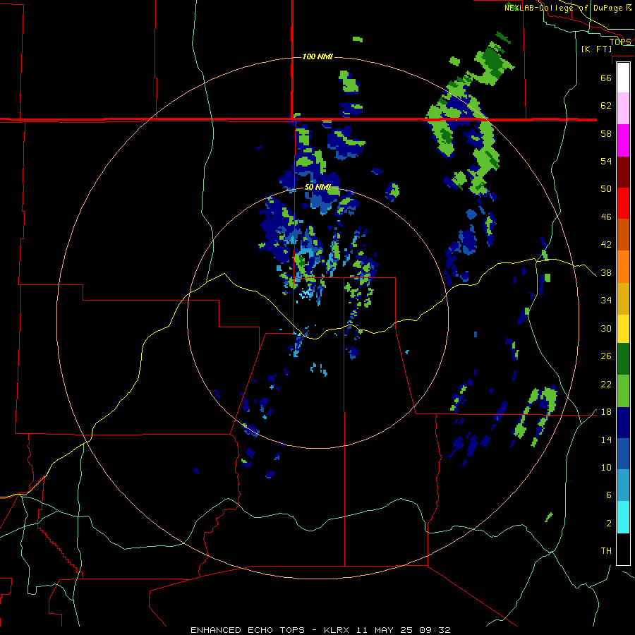Screen dimensions: 635x635
Task: Click the TOPS legend title
Action: coord(620,42)
